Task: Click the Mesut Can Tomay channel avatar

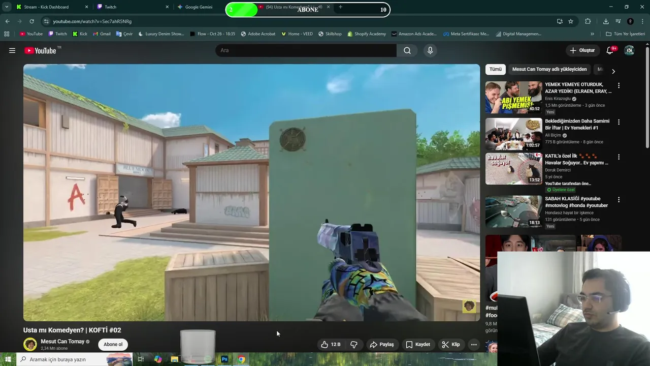Action: (30, 344)
